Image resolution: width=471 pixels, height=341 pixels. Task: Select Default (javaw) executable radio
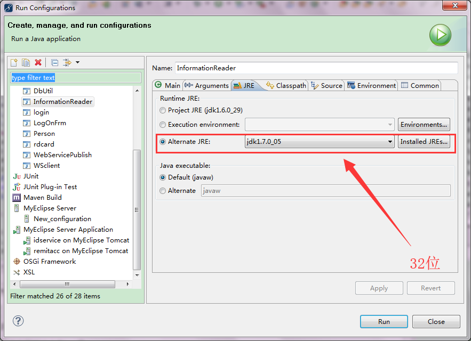163,177
